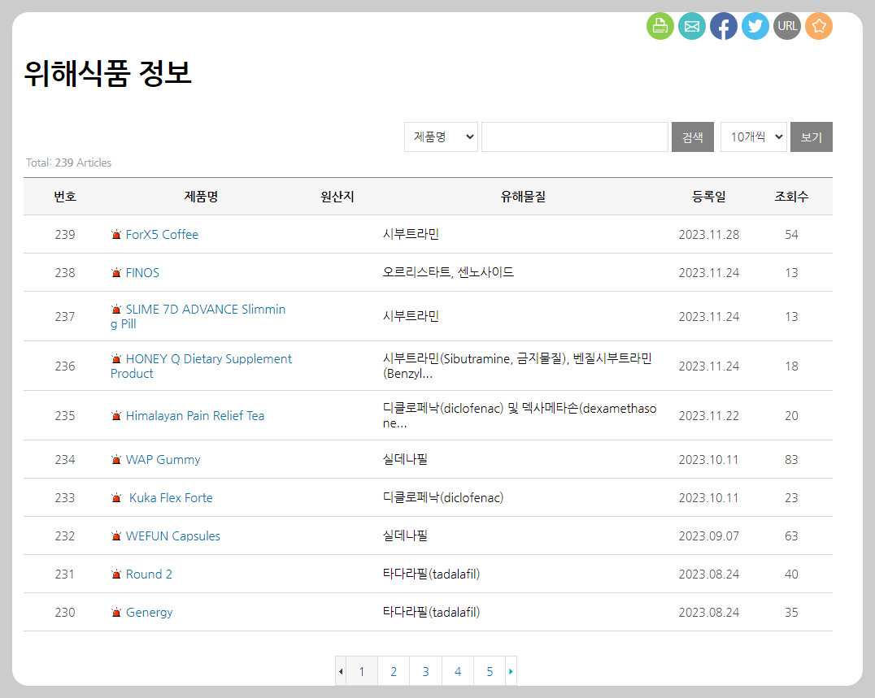Viewport: 875px width, 698px height.
Task: Go to page 3
Action: (x=426, y=671)
